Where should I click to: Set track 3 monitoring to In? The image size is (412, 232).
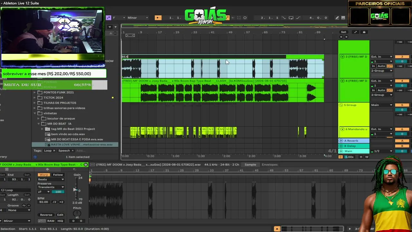(374, 66)
